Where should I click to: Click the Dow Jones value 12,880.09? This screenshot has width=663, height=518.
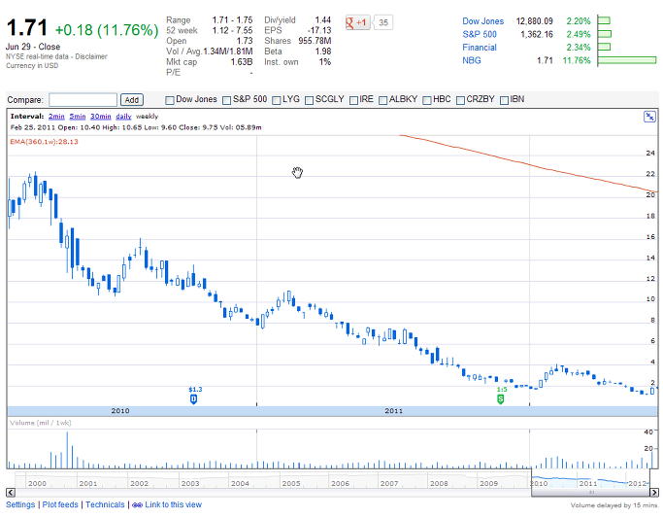tap(535, 21)
